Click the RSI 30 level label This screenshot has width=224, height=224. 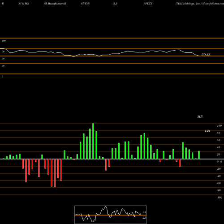click(x=3, y=66)
